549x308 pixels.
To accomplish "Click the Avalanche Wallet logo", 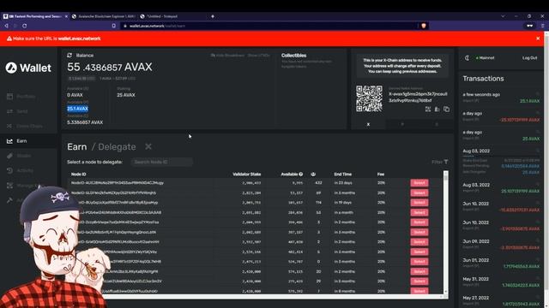I will pyautogui.click(x=28, y=68).
